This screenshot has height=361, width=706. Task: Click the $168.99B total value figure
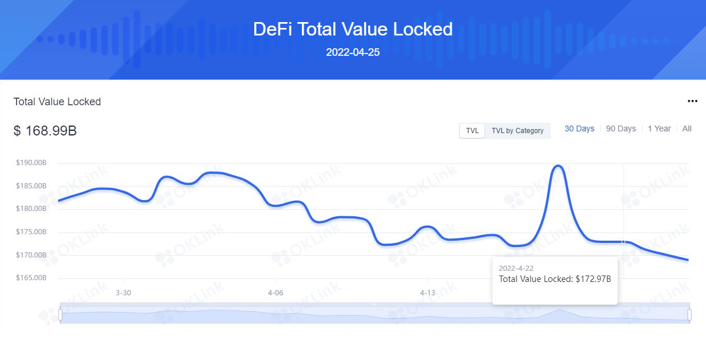(45, 131)
